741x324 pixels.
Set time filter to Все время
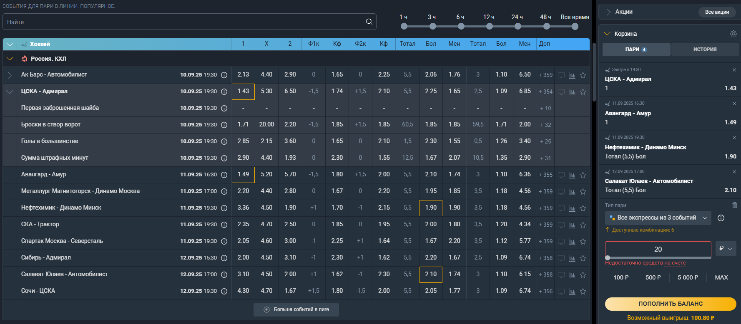pos(575,26)
